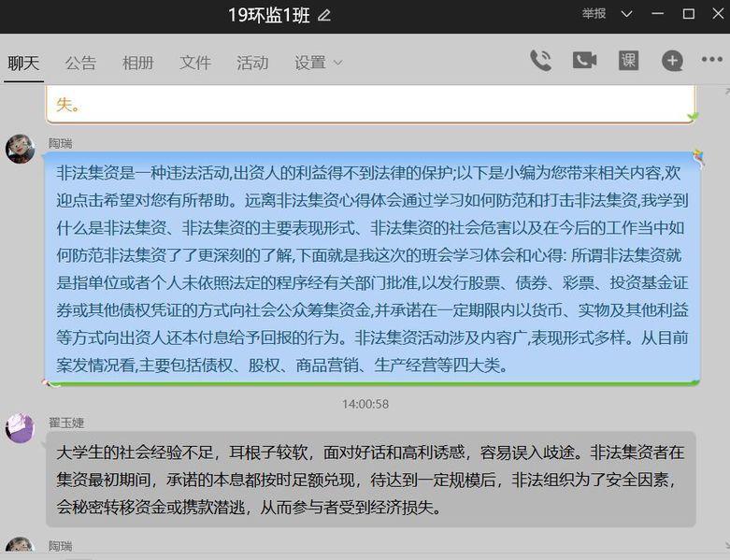Viewport: 730px width, 560px height.
Task: Click the timestamp 14:00:58
Action: (365, 404)
